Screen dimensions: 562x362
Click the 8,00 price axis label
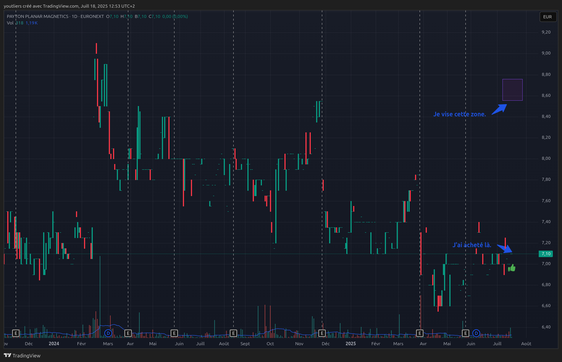point(546,158)
